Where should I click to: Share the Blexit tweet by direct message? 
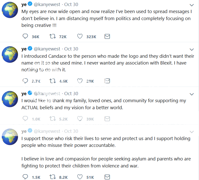tap(107, 81)
